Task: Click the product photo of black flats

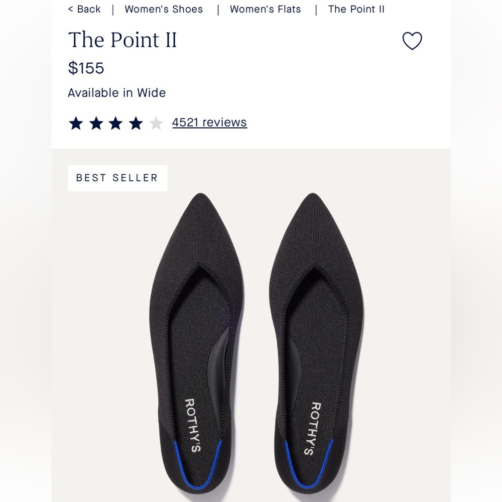Action: point(251,326)
